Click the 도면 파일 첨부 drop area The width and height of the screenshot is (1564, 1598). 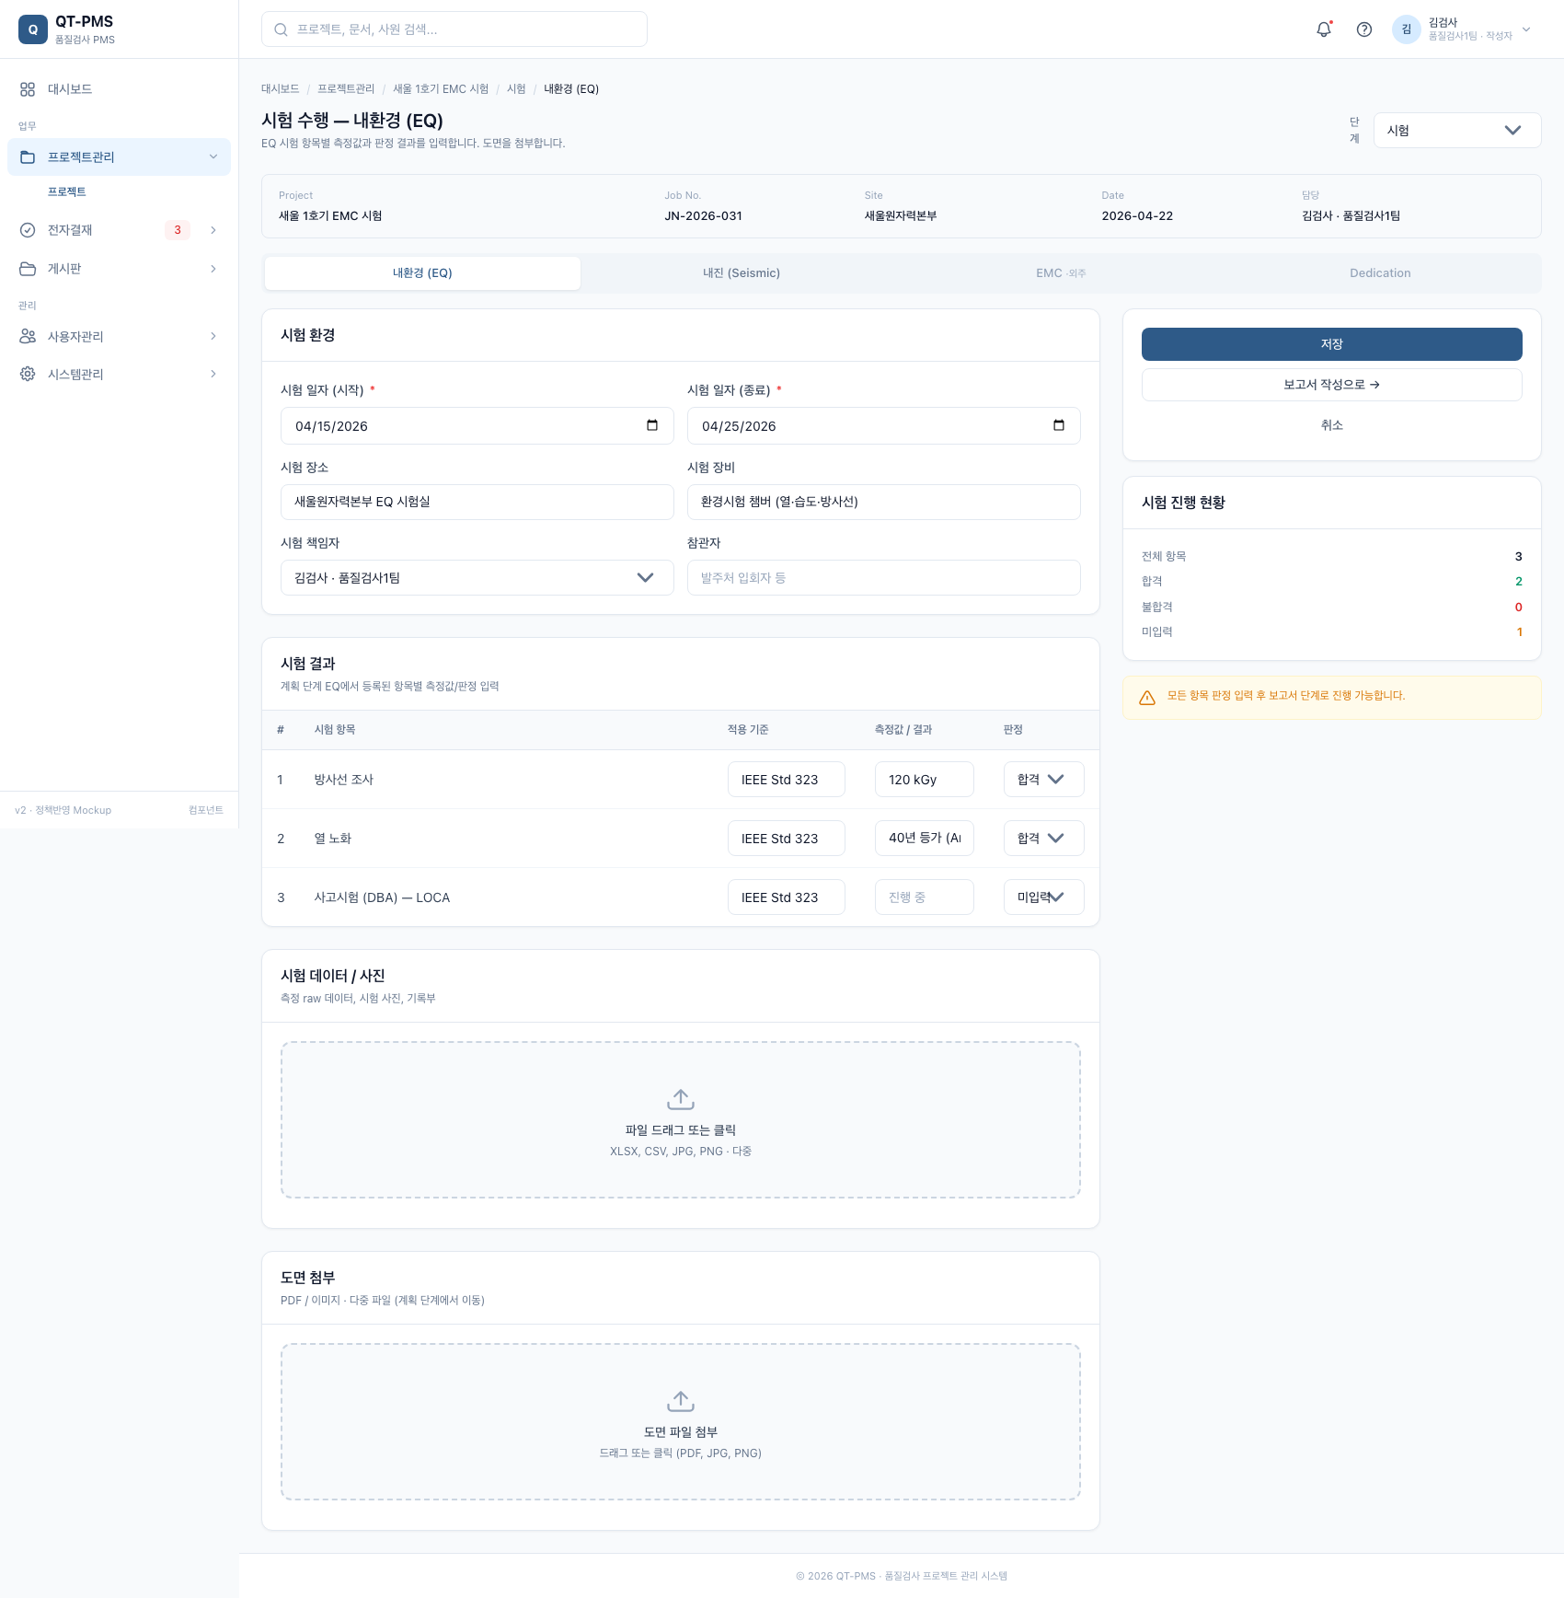click(681, 1422)
